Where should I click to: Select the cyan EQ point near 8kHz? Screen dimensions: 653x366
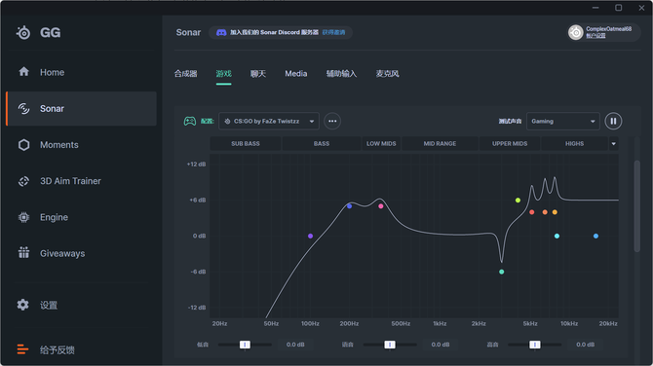coord(557,236)
